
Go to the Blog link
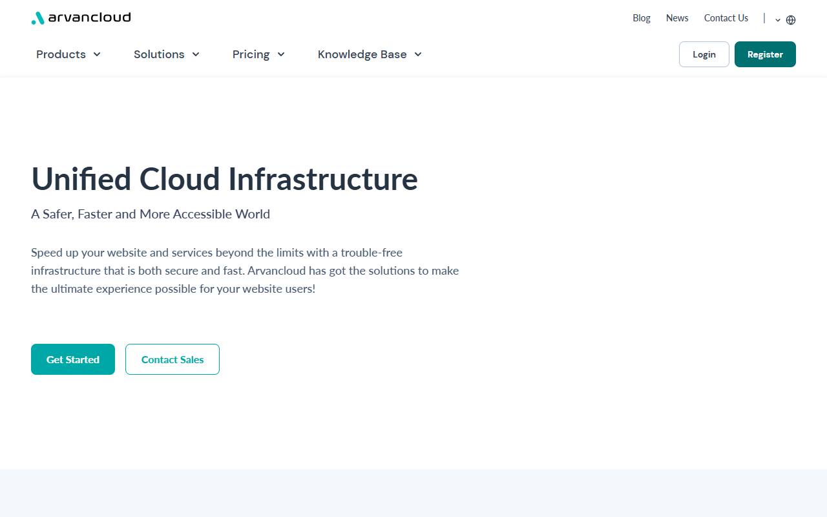click(642, 18)
